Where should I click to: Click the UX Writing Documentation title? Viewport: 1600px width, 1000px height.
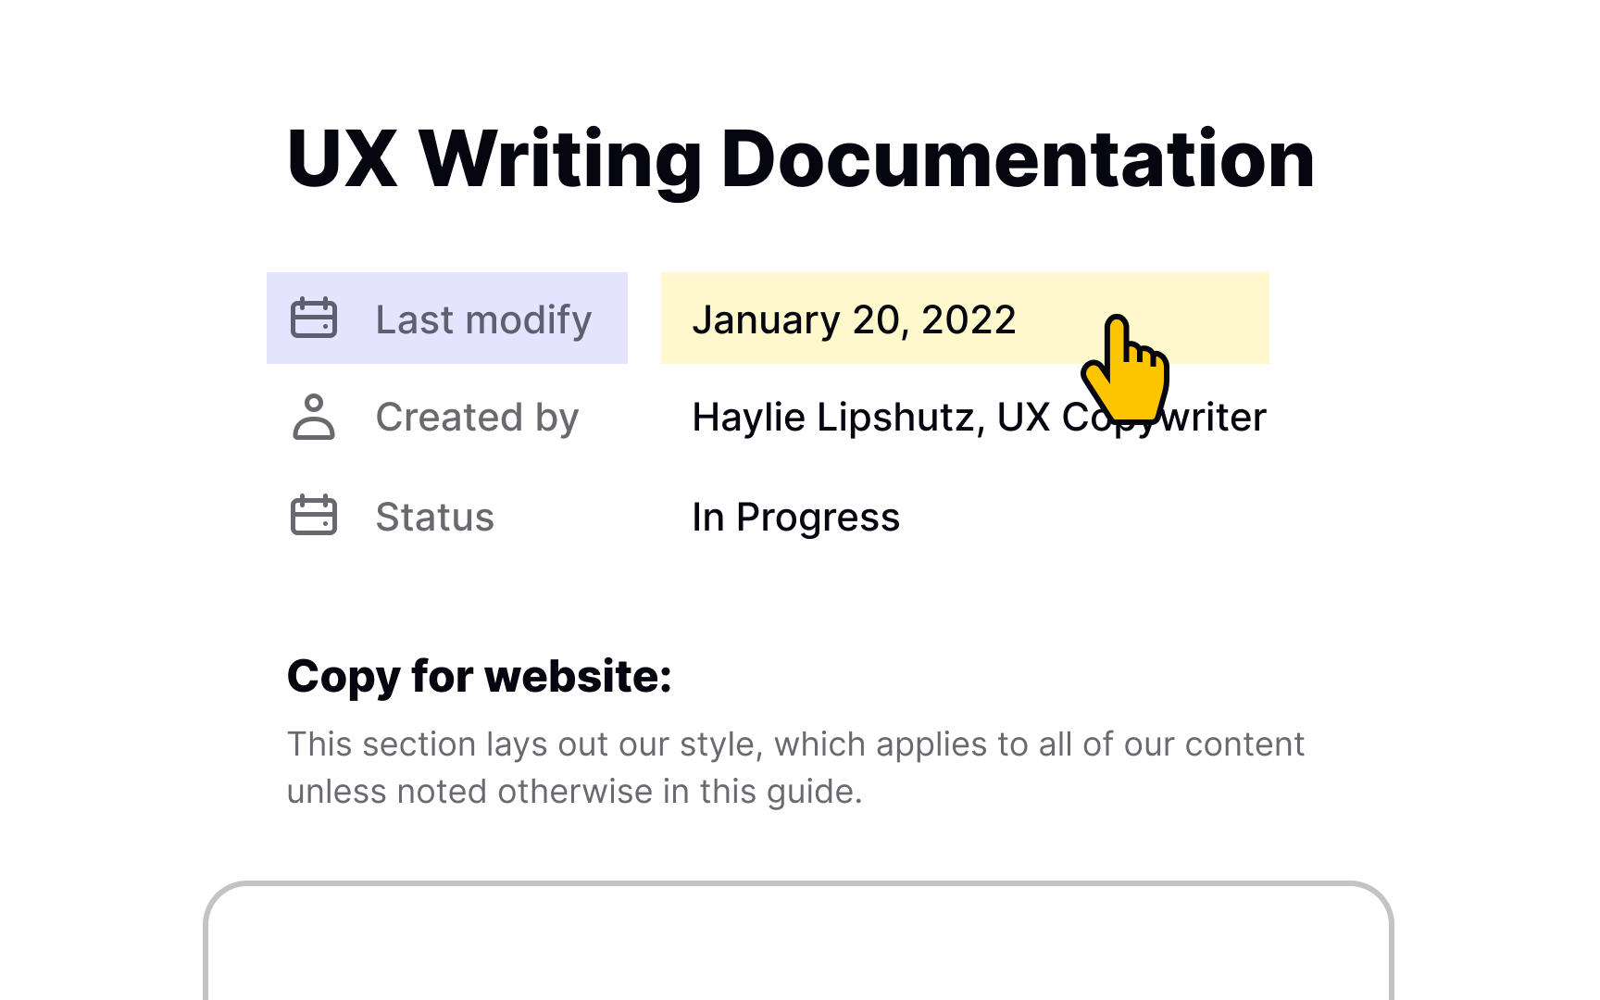[x=800, y=157]
